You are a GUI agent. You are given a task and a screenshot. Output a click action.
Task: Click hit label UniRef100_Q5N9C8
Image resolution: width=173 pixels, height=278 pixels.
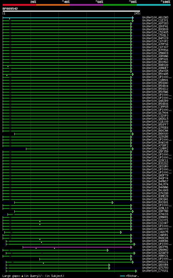(155, 53)
